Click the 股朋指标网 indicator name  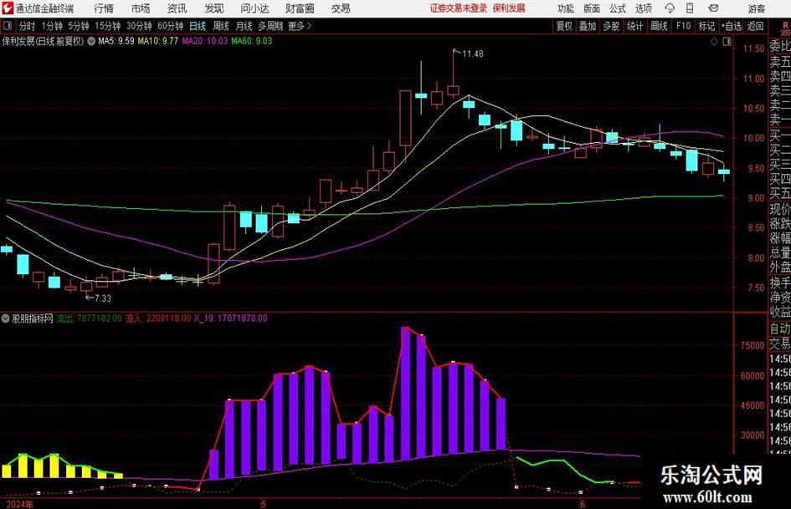33,318
